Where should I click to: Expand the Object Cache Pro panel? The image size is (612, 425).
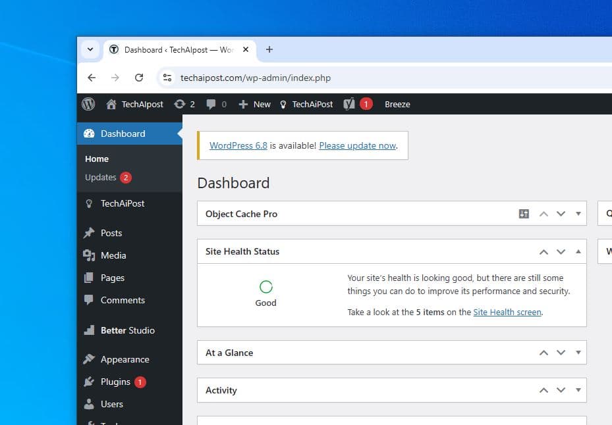coord(578,214)
